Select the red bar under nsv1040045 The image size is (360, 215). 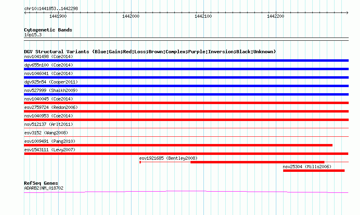tap(186, 103)
